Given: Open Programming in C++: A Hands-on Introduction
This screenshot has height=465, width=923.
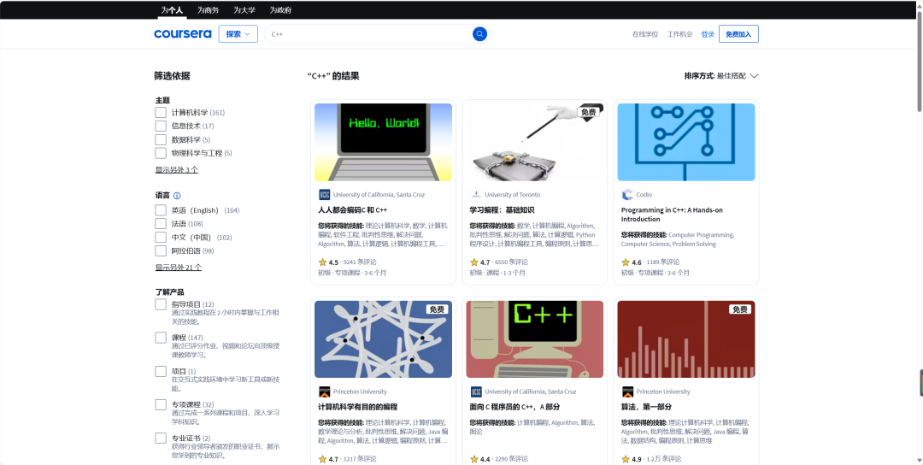Looking at the screenshot, I should pyautogui.click(x=672, y=215).
